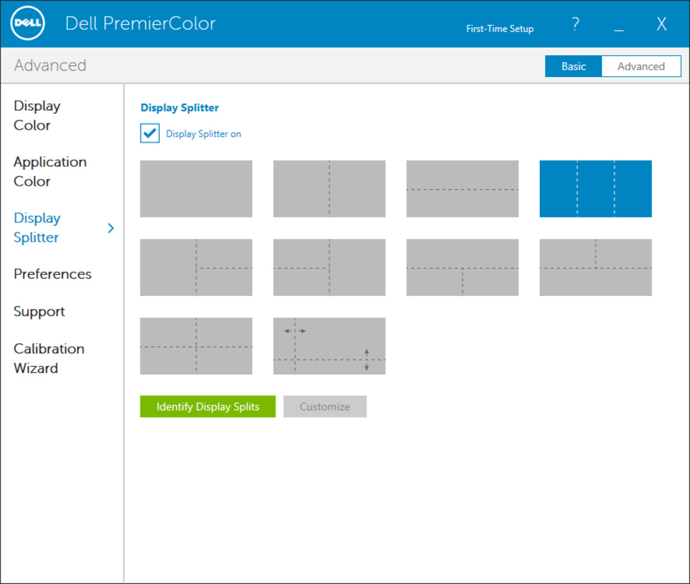This screenshot has height=584, width=690.
Task: Choose layout with top pane and two bottom panes
Action: 462,268
